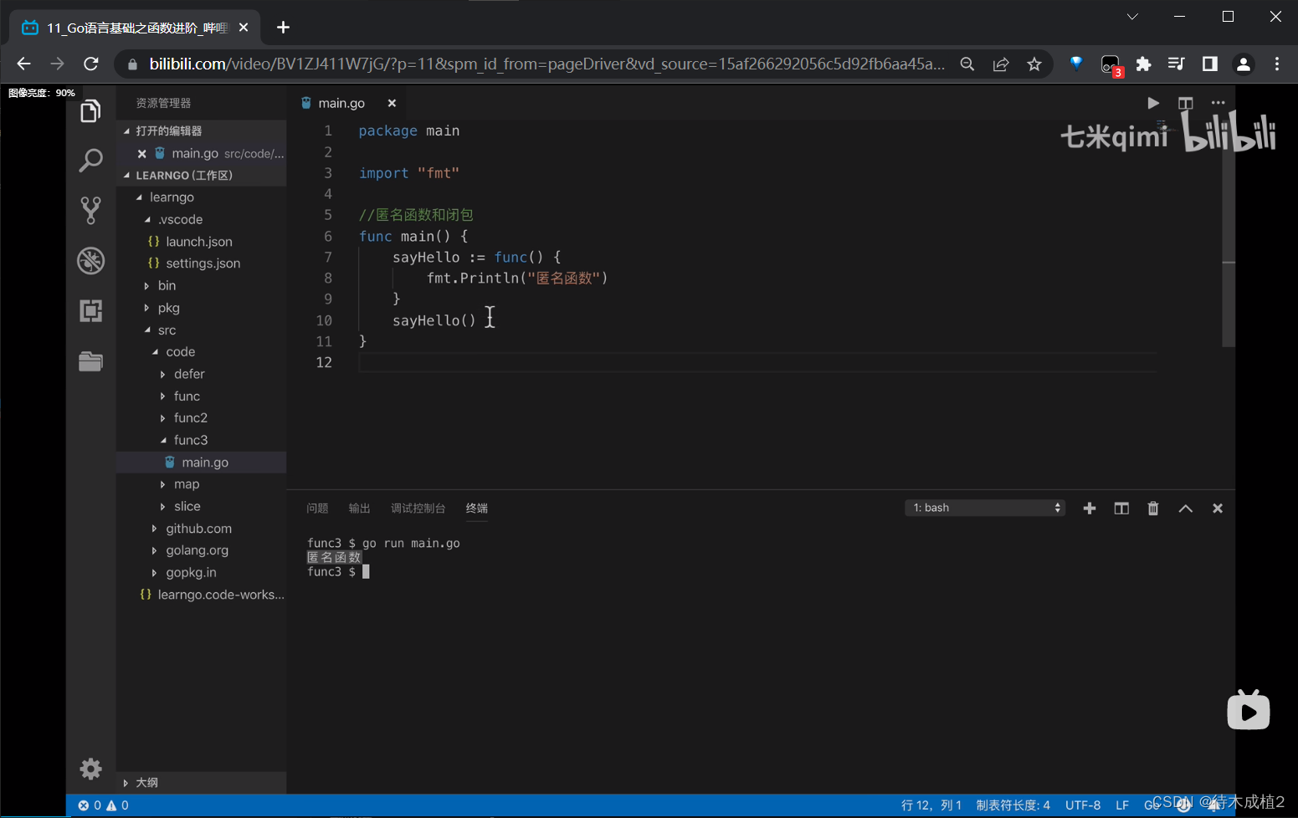This screenshot has height=818, width=1298.
Task: Switch to the 输出 output tab
Action: (359, 509)
